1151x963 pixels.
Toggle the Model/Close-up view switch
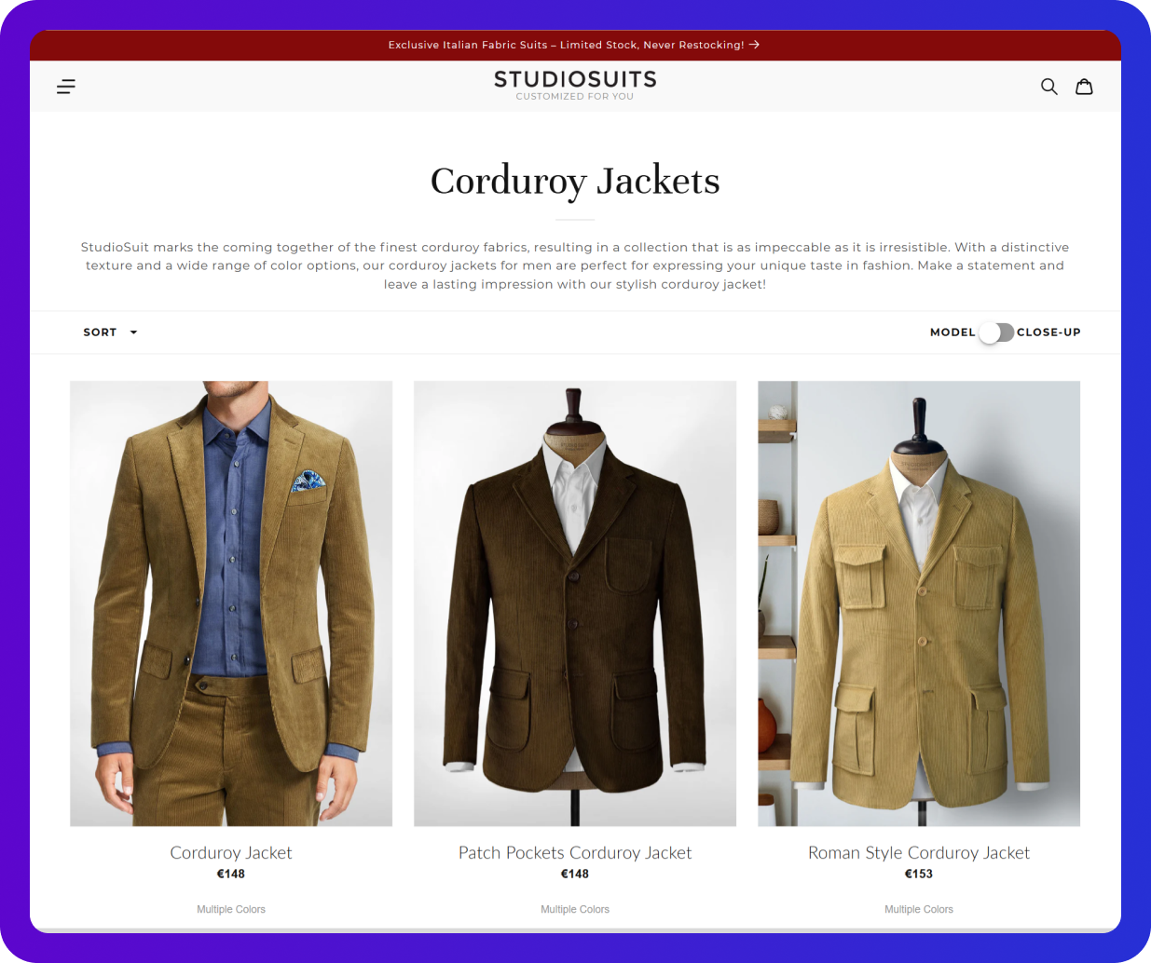pyautogui.click(x=996, y=332)
